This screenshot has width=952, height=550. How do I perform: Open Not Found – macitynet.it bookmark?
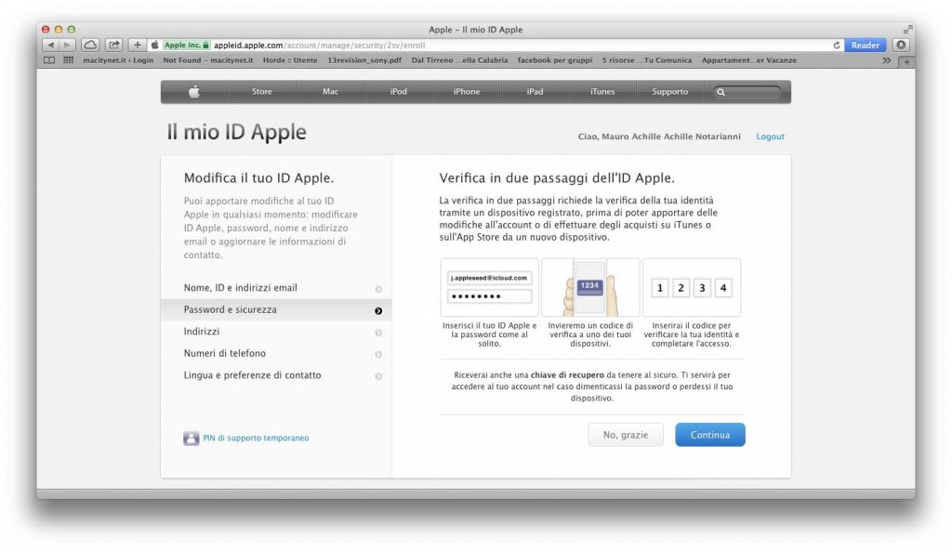pyautogui.click(x=208, y=60)
